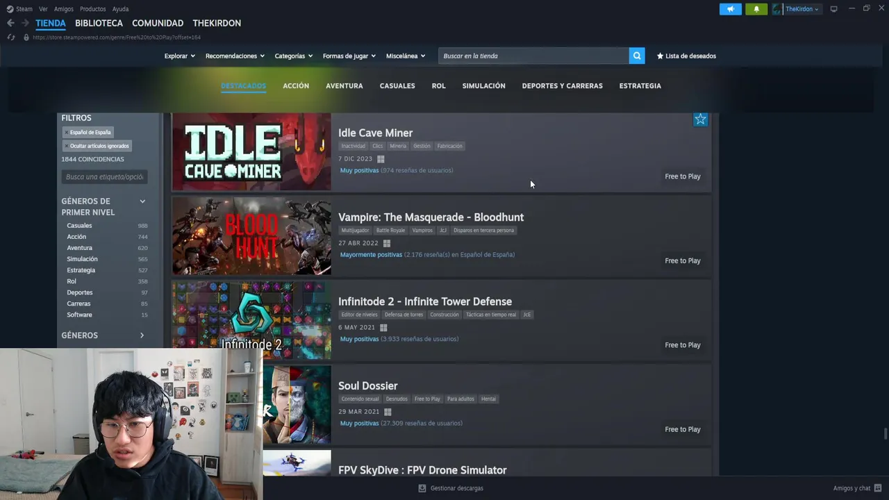Filter by the Estrategia genre
This screenshot has height=500, width=889.
(81, 270)
